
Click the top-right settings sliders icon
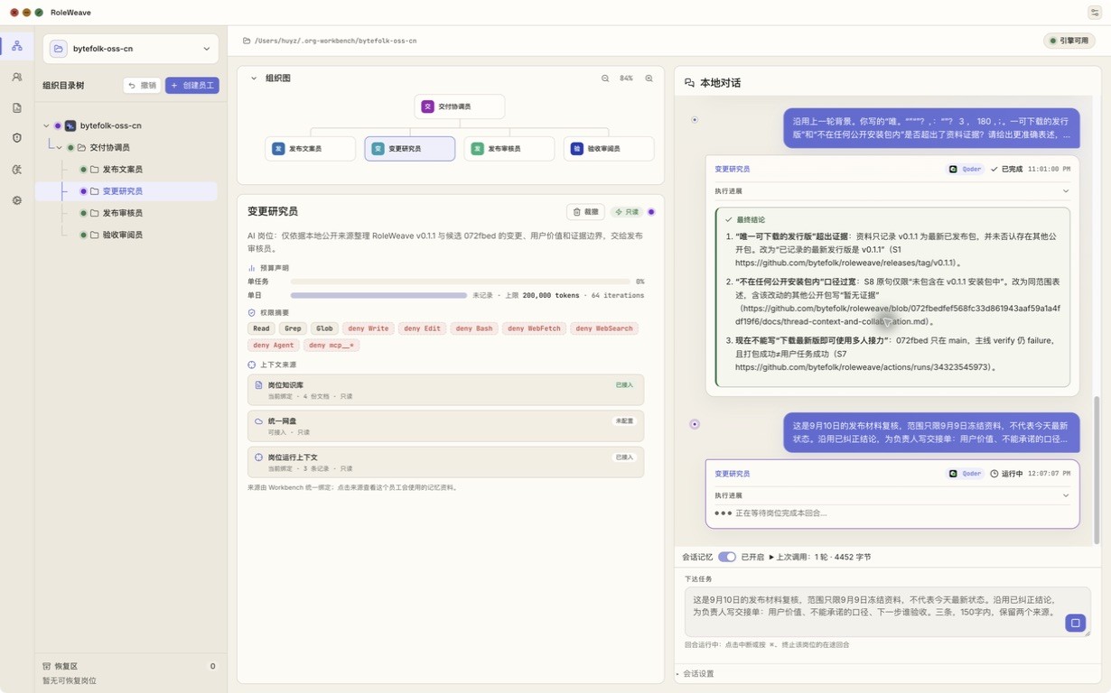(x=1094, y=13)
